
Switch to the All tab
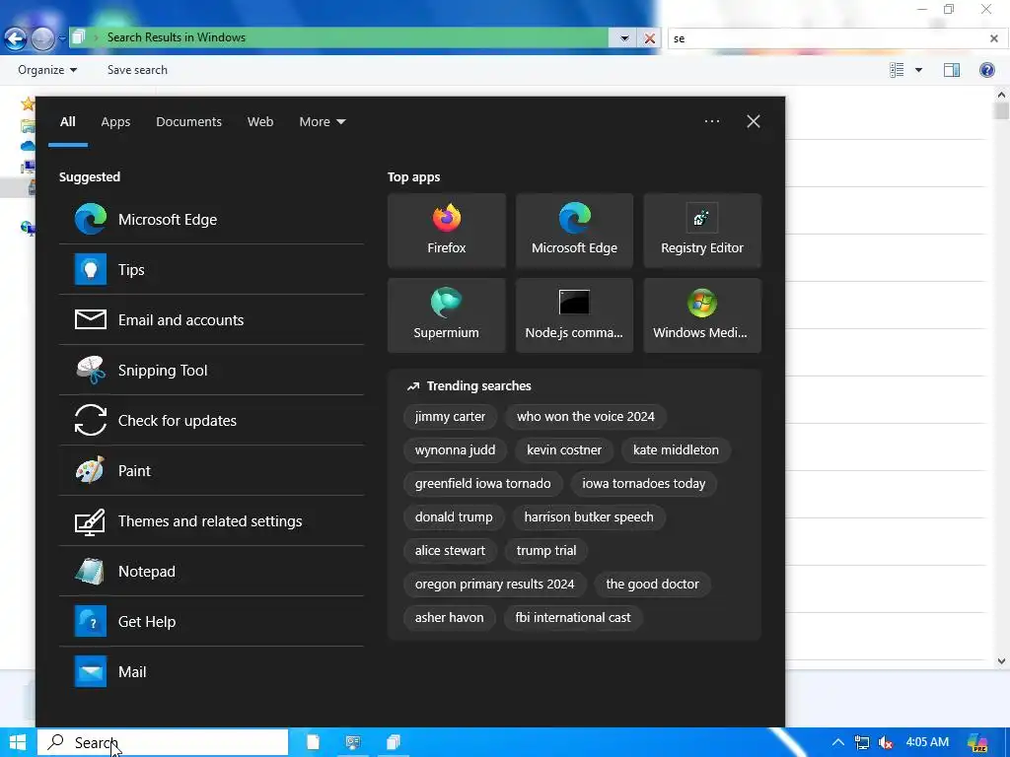[x=68, y=121]
